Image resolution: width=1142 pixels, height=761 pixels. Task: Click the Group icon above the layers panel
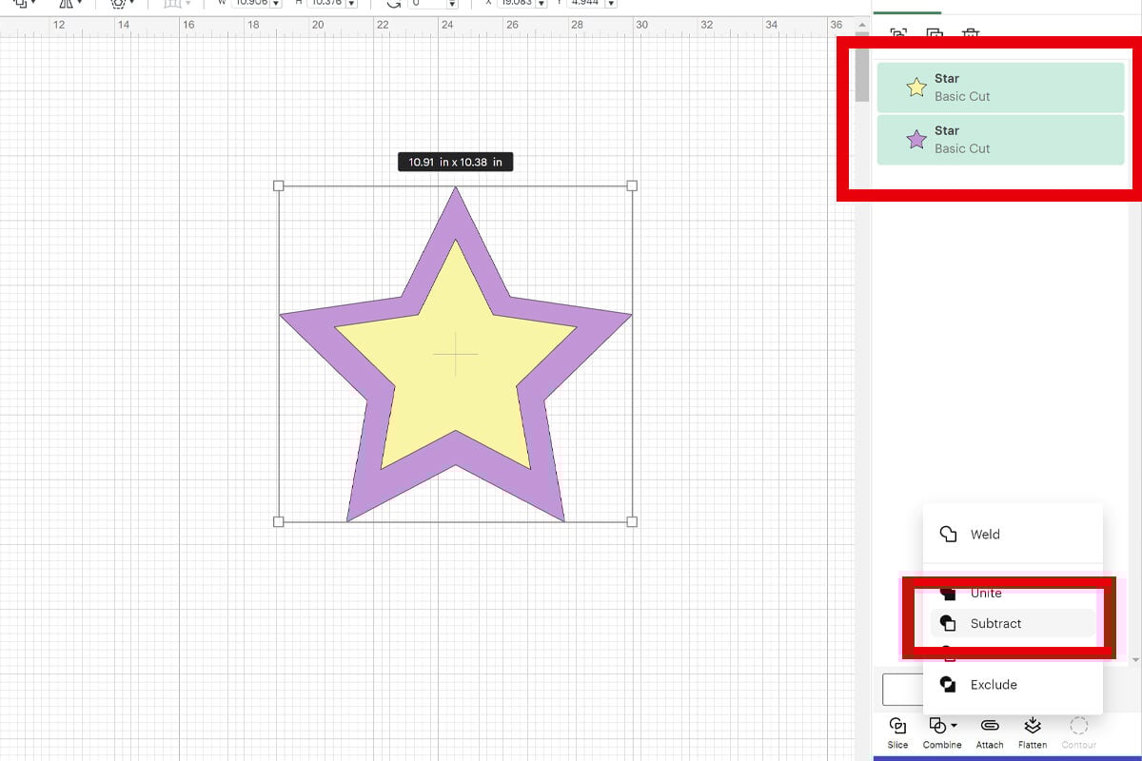click(899, 32)
